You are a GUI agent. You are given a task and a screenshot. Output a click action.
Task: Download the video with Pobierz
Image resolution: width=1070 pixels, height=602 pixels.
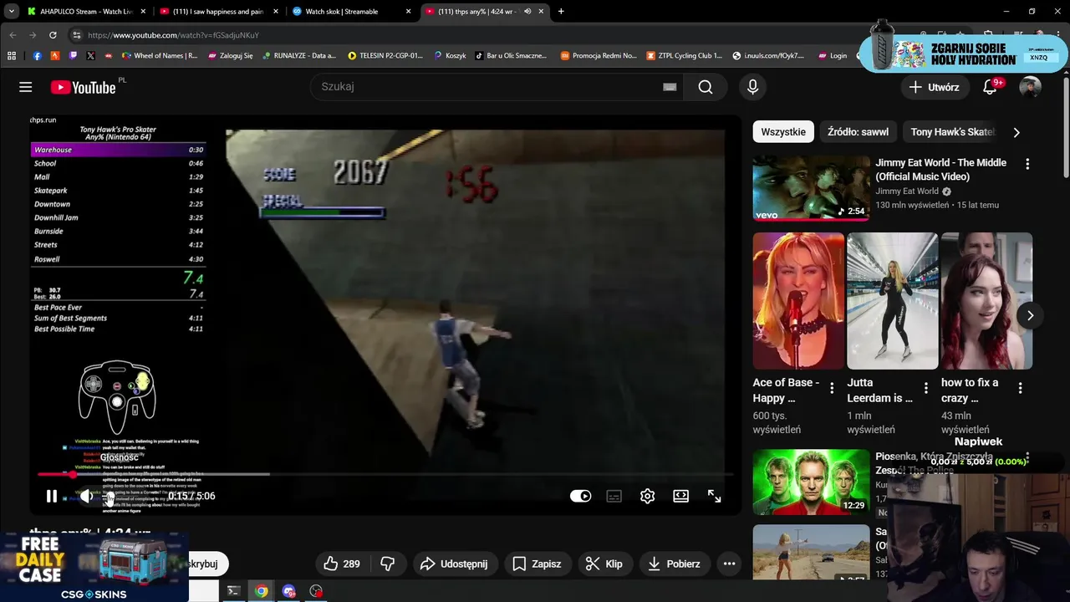(673, 564)
